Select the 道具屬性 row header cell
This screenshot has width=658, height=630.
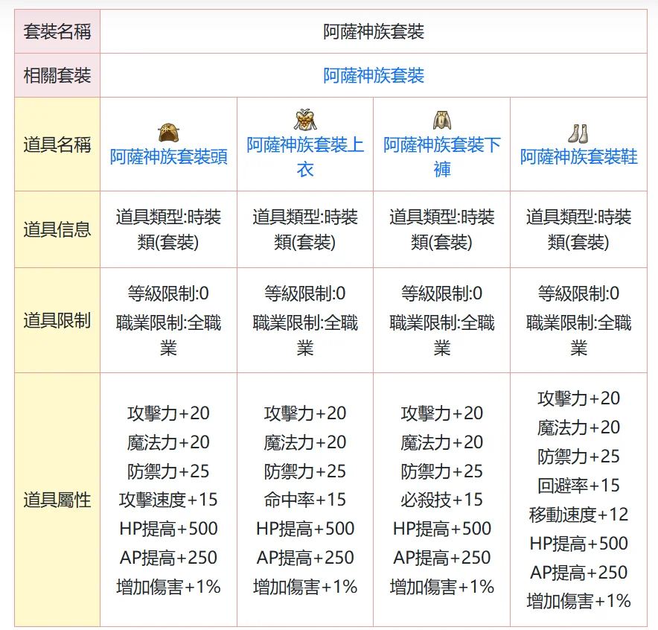pyautogui.click(x=57, y=500)
